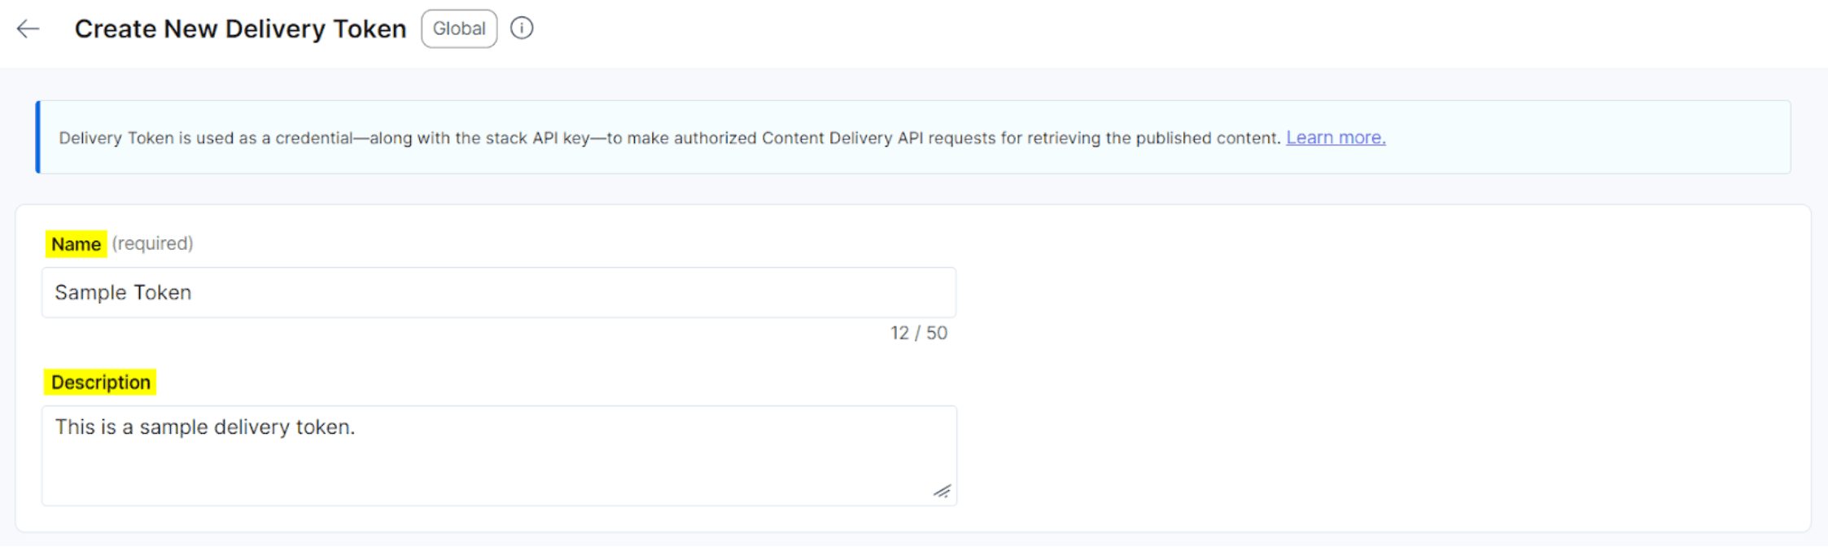Click the Create New Delivery Token heading
The width and height of the screenshot is (1828, 547).
(x=240, y=29)
